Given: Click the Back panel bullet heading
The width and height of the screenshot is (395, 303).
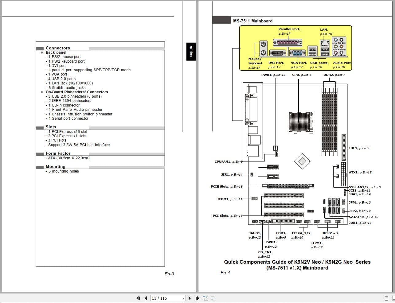Looking at the screenshot, I should [56, 52].
